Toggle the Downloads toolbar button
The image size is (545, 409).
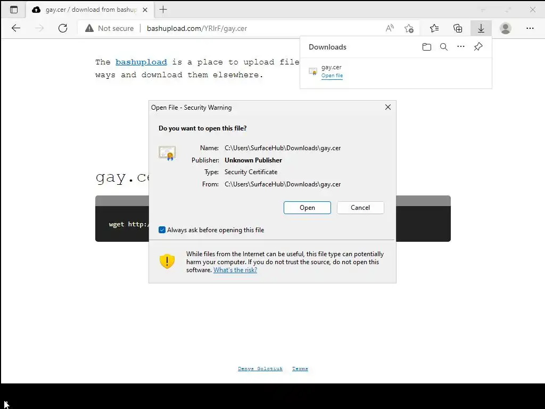tap(481, 28)
